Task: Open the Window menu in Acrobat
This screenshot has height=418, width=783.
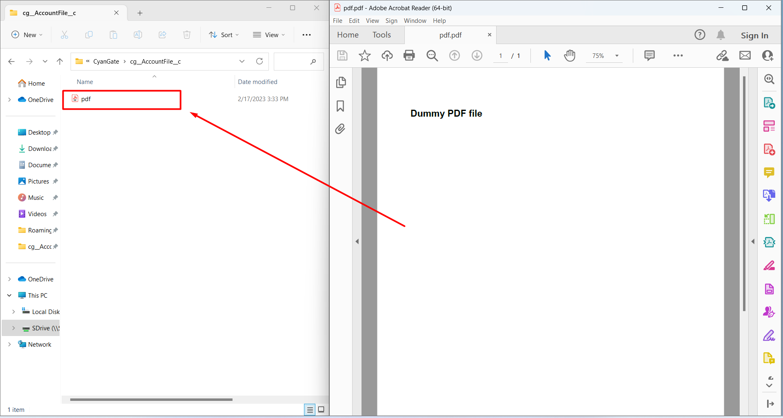Action: 415,21
